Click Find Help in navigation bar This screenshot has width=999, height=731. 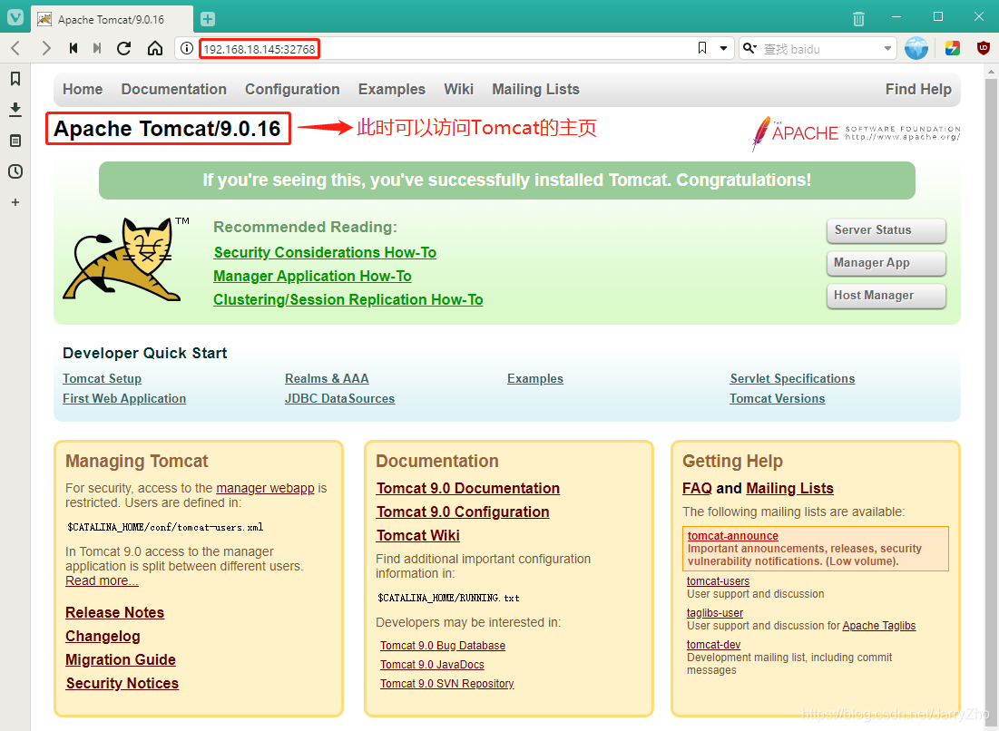pyautogui.click(x=918, y=89)
